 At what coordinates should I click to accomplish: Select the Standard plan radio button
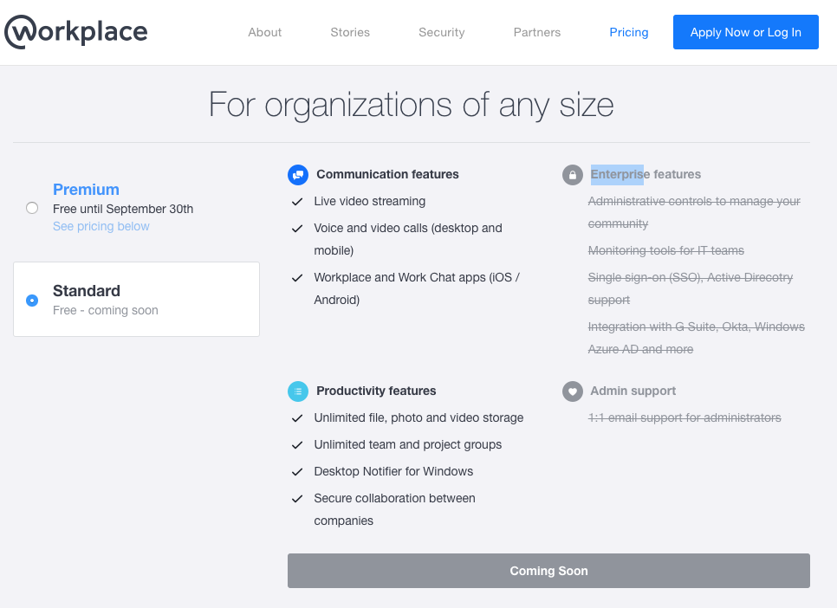(32, 301)
